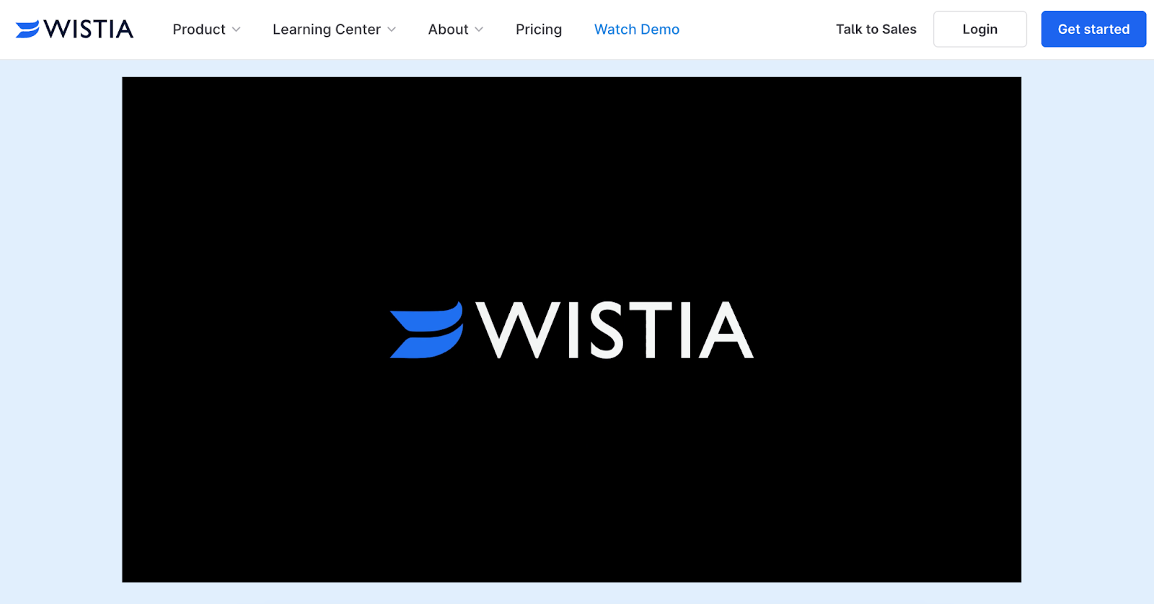
Task: Go to the Pricing page
Action: (539, 30)
